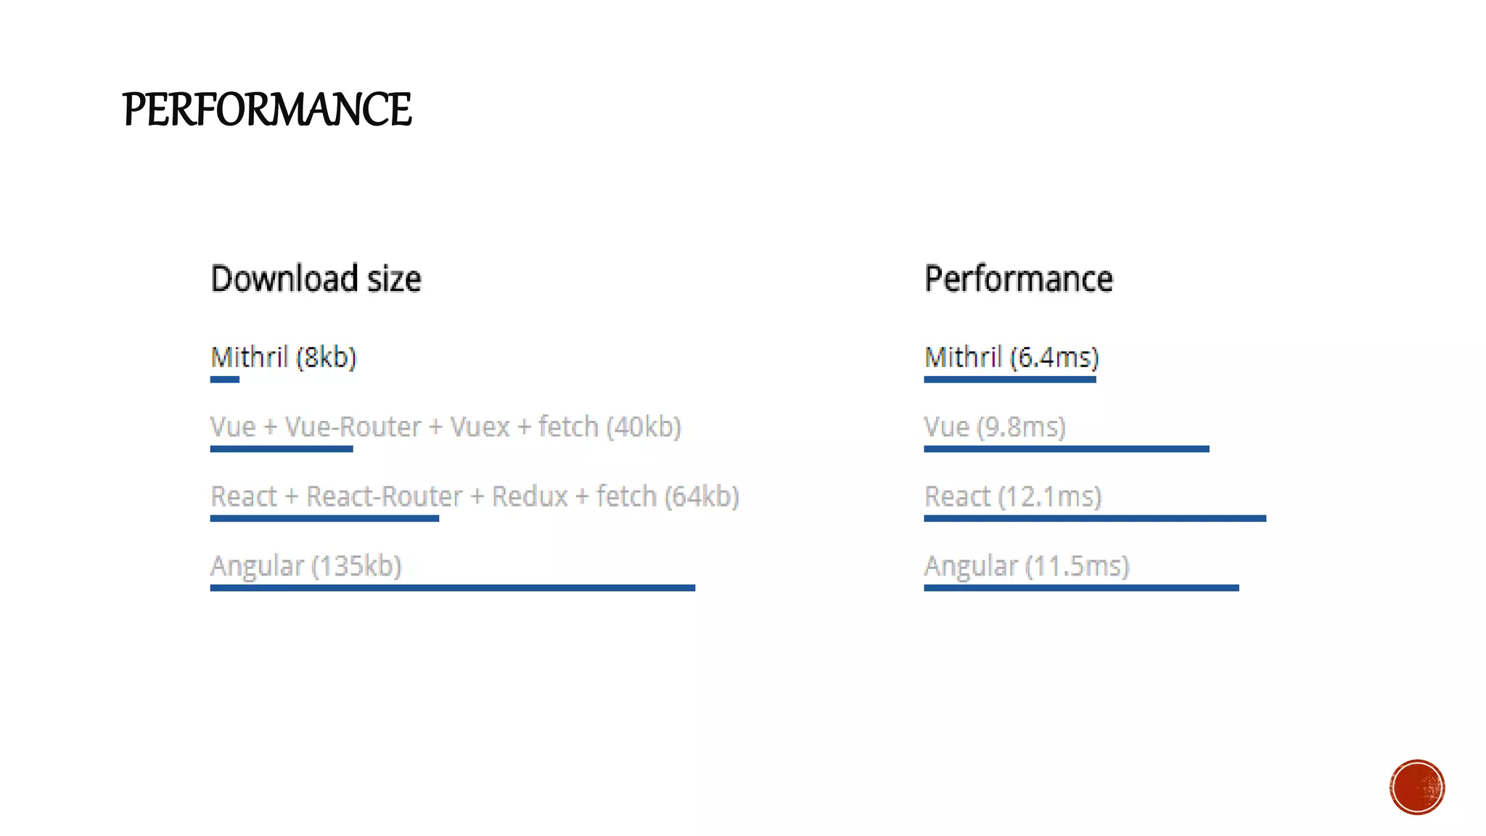This screenshot has height=836, width=1486.
Task: Click the Performance chart heading
Action: (x=1018, y=279)
